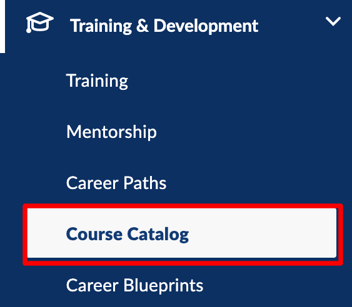The image size is (352, 307).
Task: Collapse the Training & Development chevron
Action: pos(333,21)
